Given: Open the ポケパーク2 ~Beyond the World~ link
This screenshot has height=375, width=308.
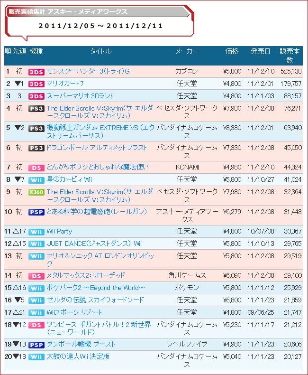Looking at the screenshot, I should [x=96, y=288].
